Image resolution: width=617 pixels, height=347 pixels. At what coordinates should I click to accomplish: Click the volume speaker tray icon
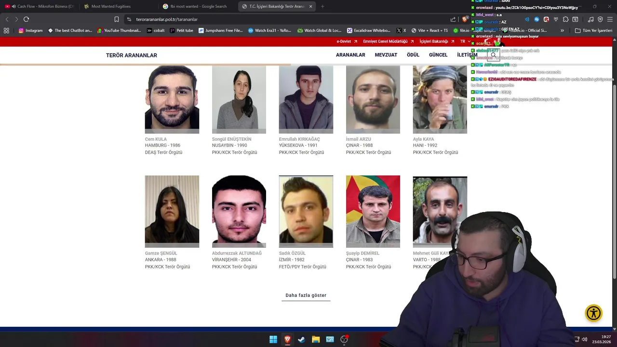585,339
